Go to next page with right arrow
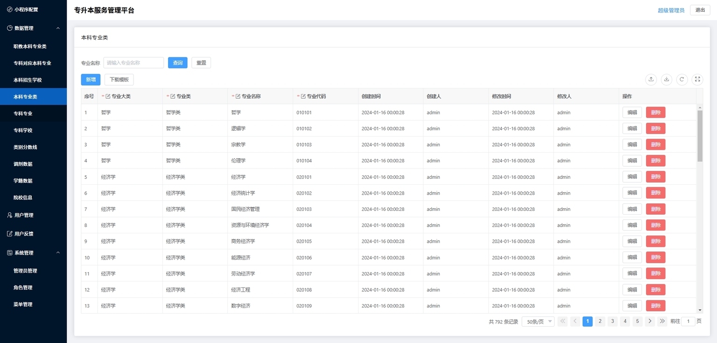The width and height of the screenshot is (717, 343). click(650, 321)
